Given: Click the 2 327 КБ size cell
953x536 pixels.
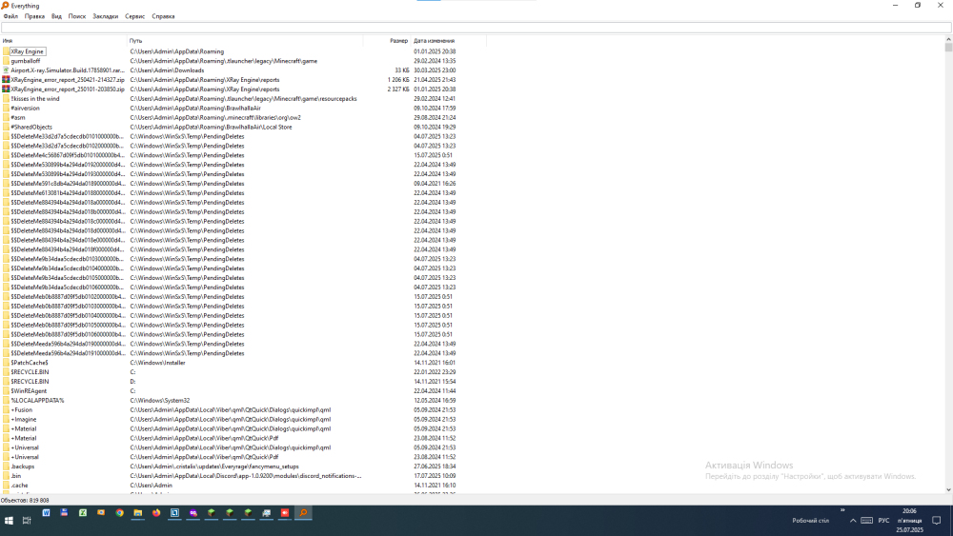Looking at the screenshot, I should point(398,89).
